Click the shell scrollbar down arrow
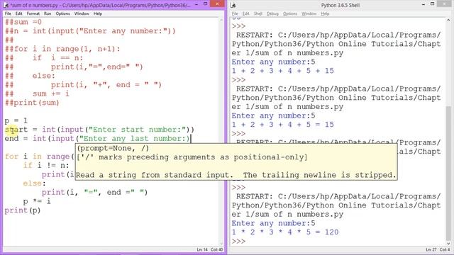This screenshot has width=454, height=255. tap(448, 244)
